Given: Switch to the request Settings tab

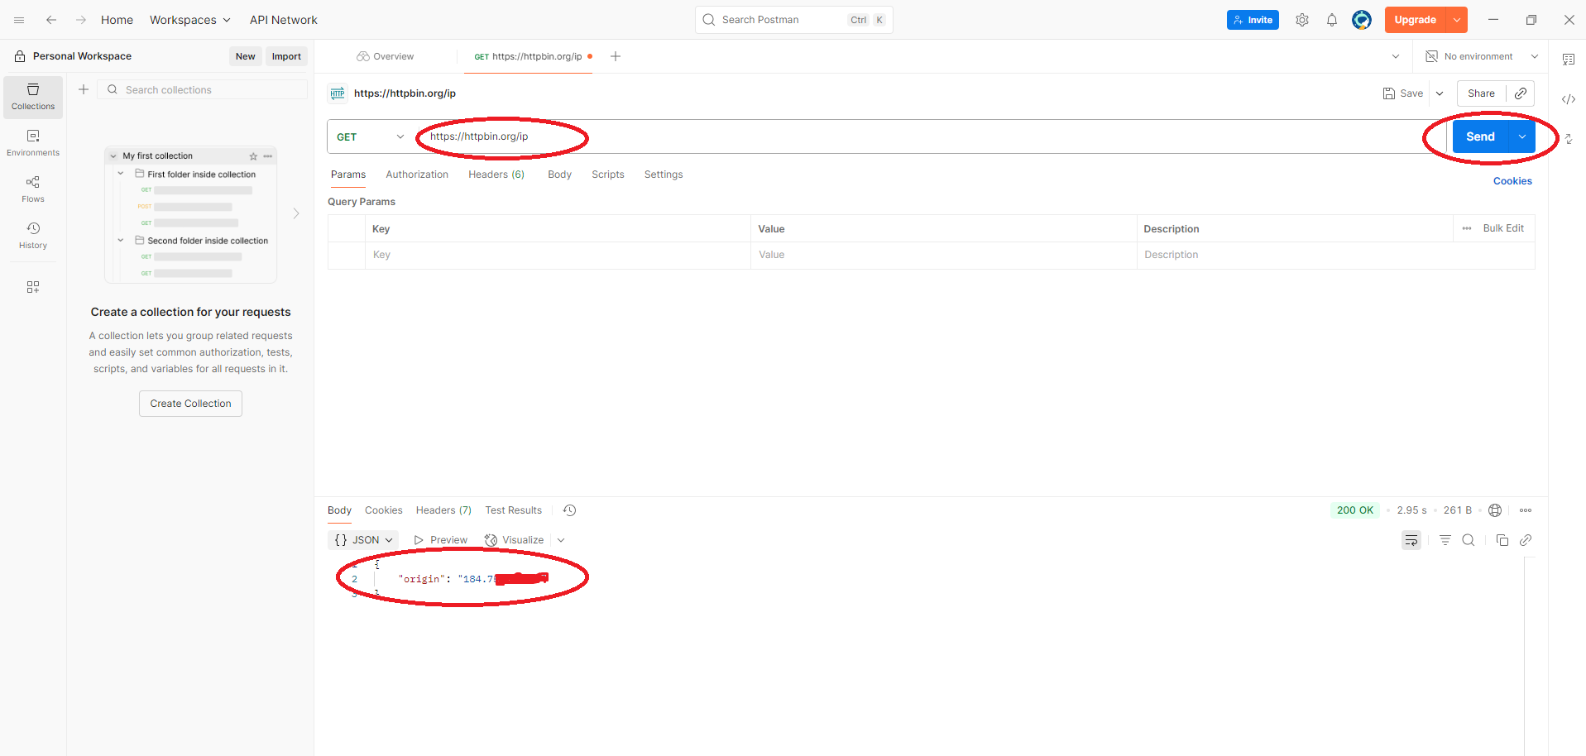Looking at the screenshot, I should click(664, 175).
